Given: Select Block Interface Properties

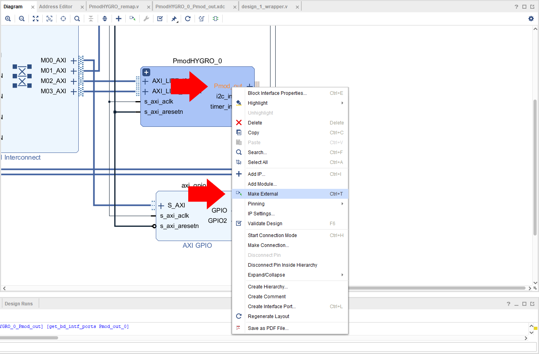Looking at the screenshot, I should coord(290,93).
